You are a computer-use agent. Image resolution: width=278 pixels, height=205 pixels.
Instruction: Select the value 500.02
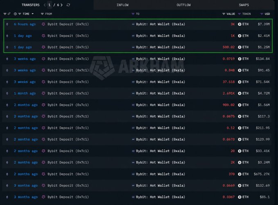pos(229,47)
